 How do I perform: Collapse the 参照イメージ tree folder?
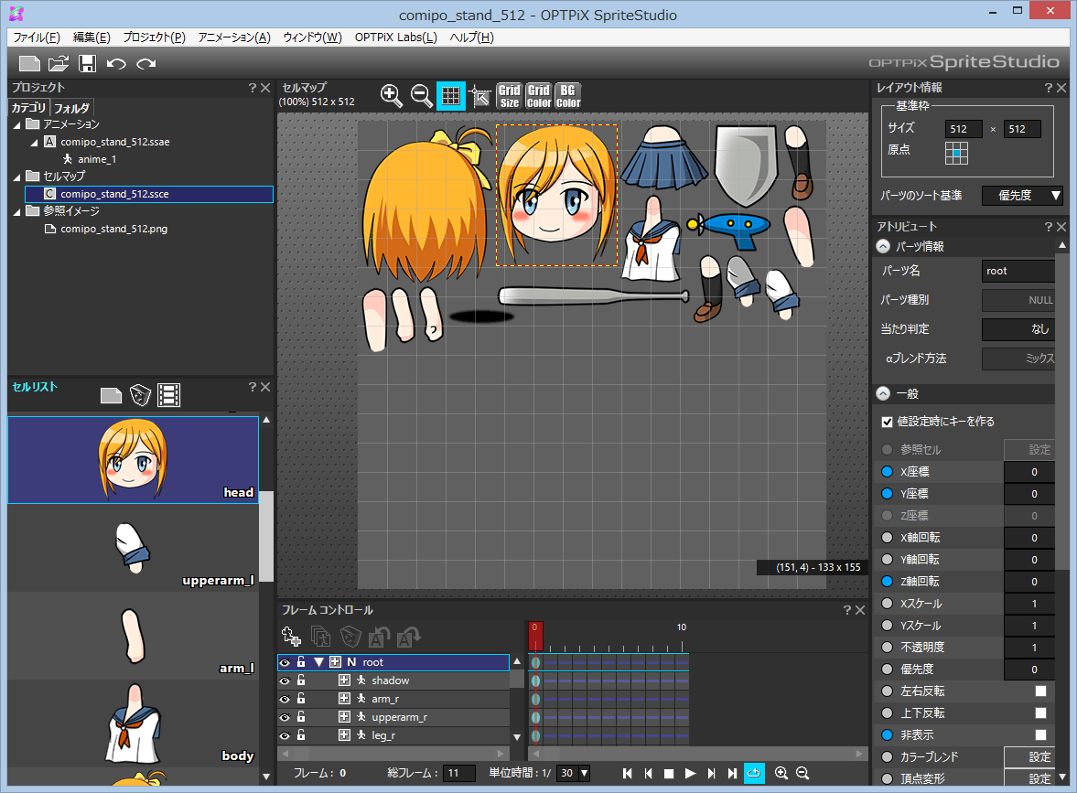17,212
